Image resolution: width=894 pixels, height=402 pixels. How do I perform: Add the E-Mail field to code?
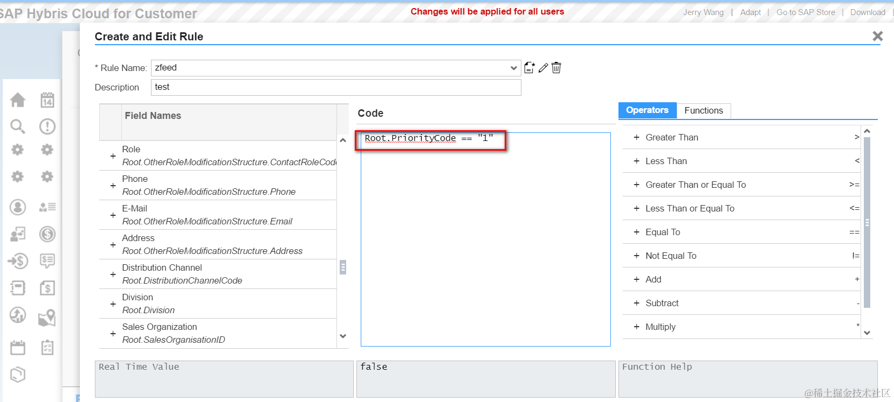tap(113, 215)
